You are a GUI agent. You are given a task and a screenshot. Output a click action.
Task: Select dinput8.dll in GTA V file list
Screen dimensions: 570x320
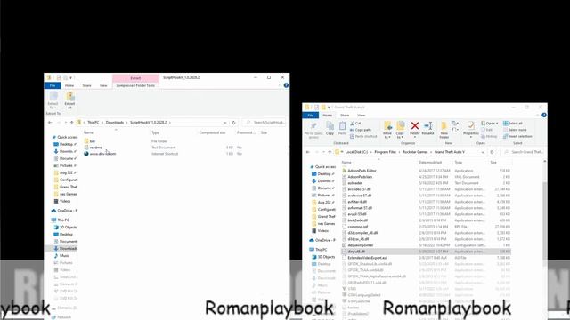[426, 252]
